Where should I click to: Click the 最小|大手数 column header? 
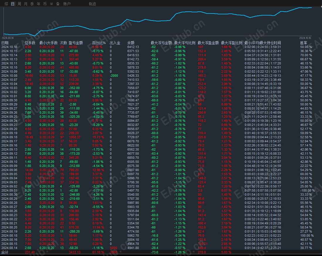point(48,43)
